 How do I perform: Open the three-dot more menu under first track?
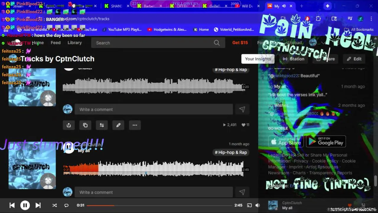coord(135,125)
